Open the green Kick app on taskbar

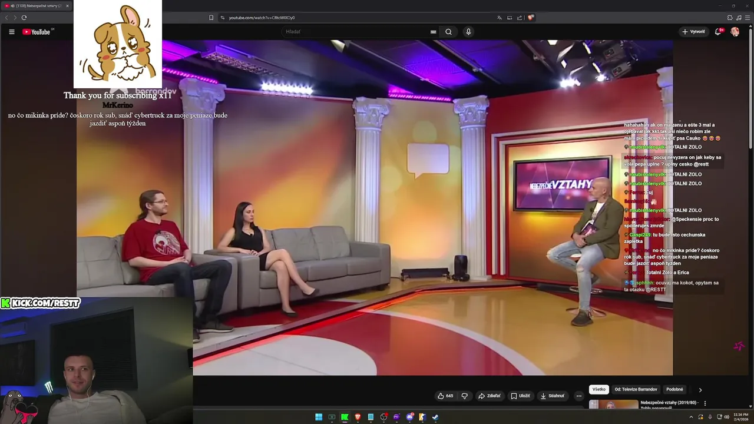[x=345, y=417]
